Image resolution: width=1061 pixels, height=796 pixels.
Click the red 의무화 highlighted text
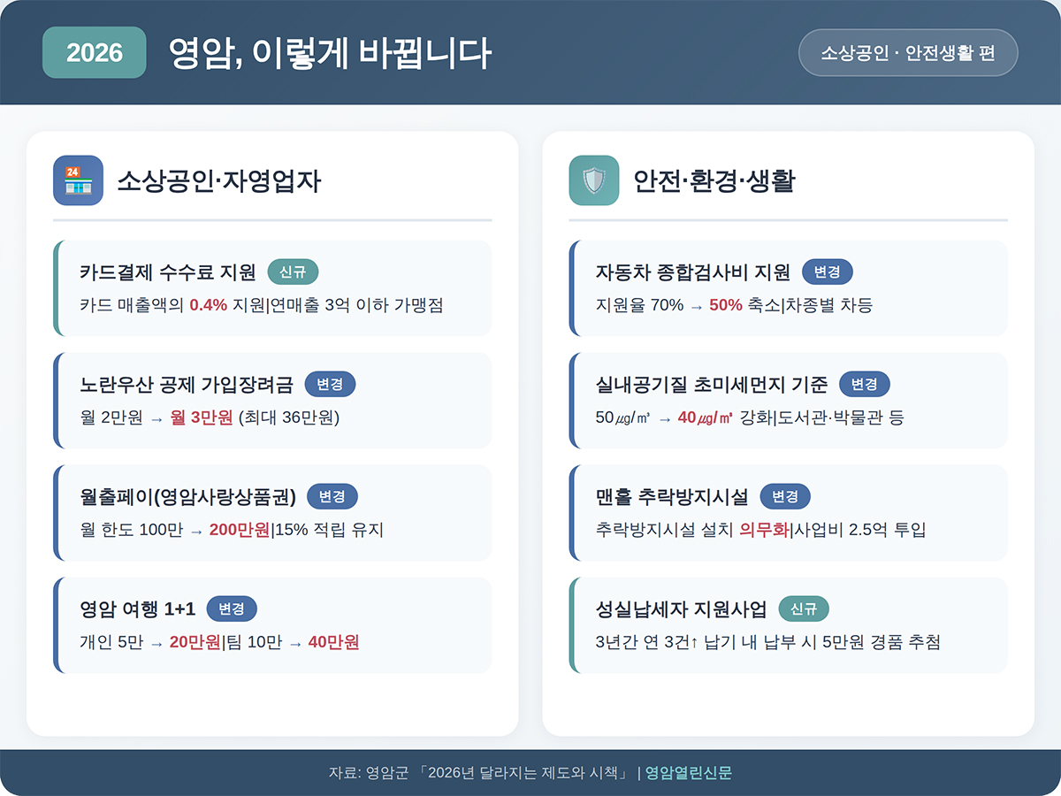coord(763,530)
